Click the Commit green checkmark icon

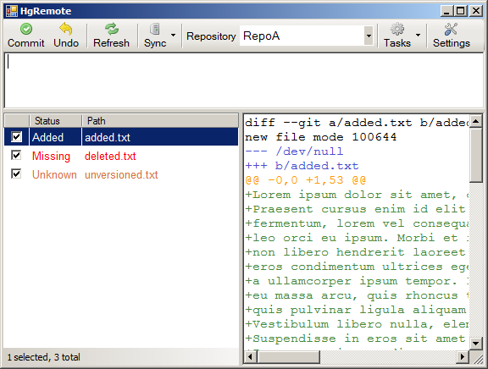click(26, 29)
